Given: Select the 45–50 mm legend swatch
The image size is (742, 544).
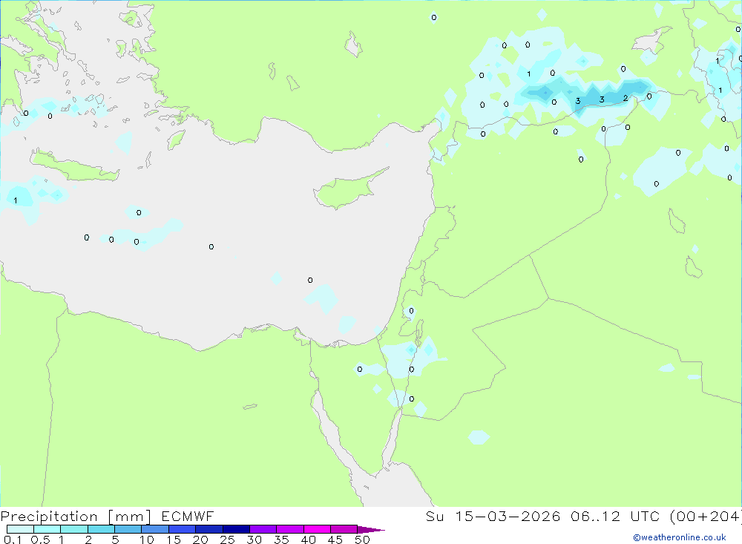Looking at the screenshot, I should click(344, 529).
